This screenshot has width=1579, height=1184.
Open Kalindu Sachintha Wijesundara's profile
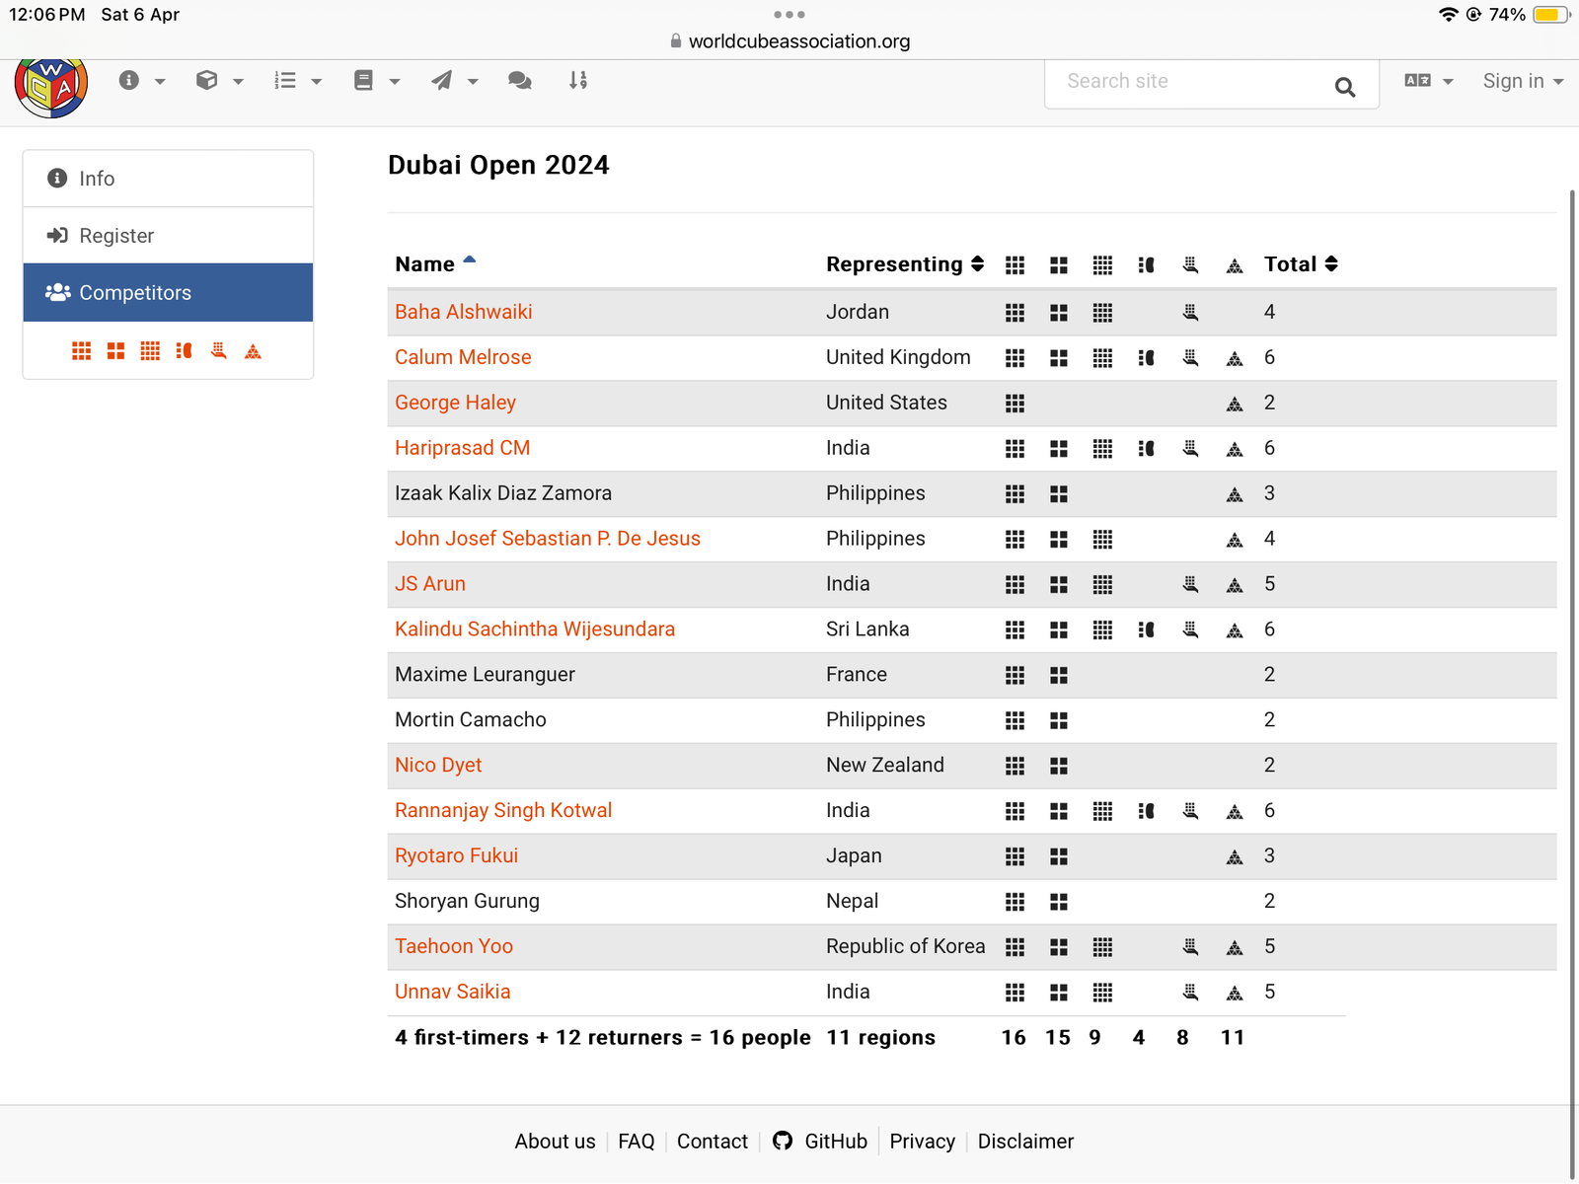tap(535, 629)
